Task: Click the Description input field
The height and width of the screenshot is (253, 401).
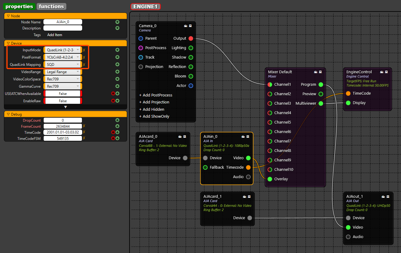Action: pos(63,28)
